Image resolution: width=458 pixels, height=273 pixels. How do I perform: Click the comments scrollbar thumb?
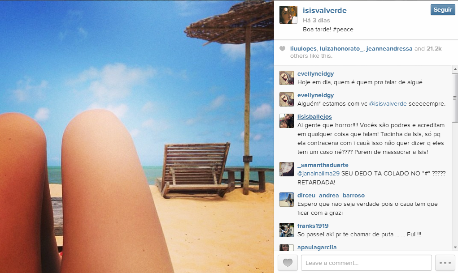tap(455, 98)
